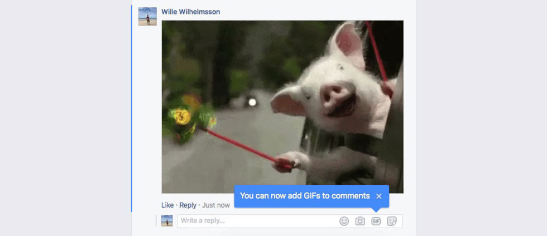Like Wille Wilhelmsson's GIF comment
Viewport: 547px width, 236px height.
tap(167, 205)
